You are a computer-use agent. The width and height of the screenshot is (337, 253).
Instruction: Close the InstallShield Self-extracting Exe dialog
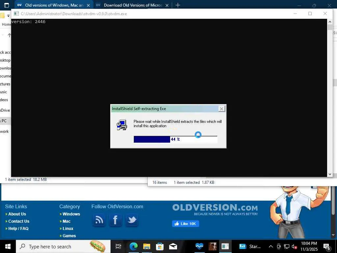221,109
